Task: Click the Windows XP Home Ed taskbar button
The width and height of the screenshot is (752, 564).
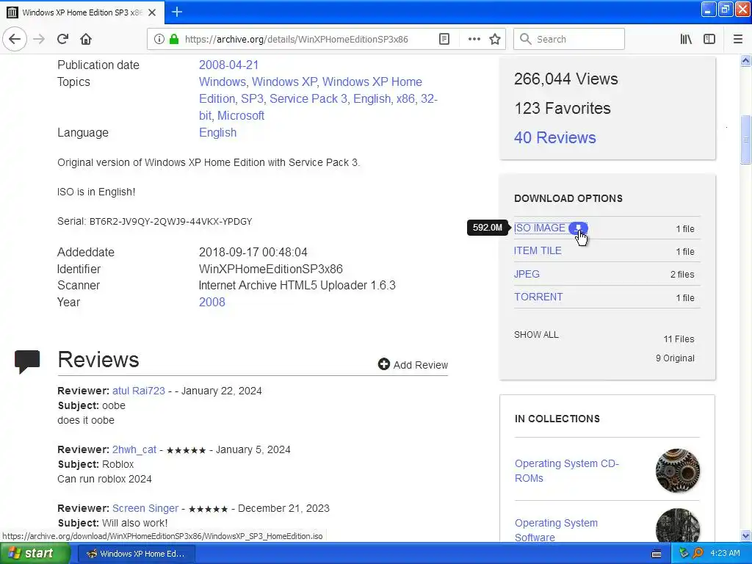Action: click(136, 554)
